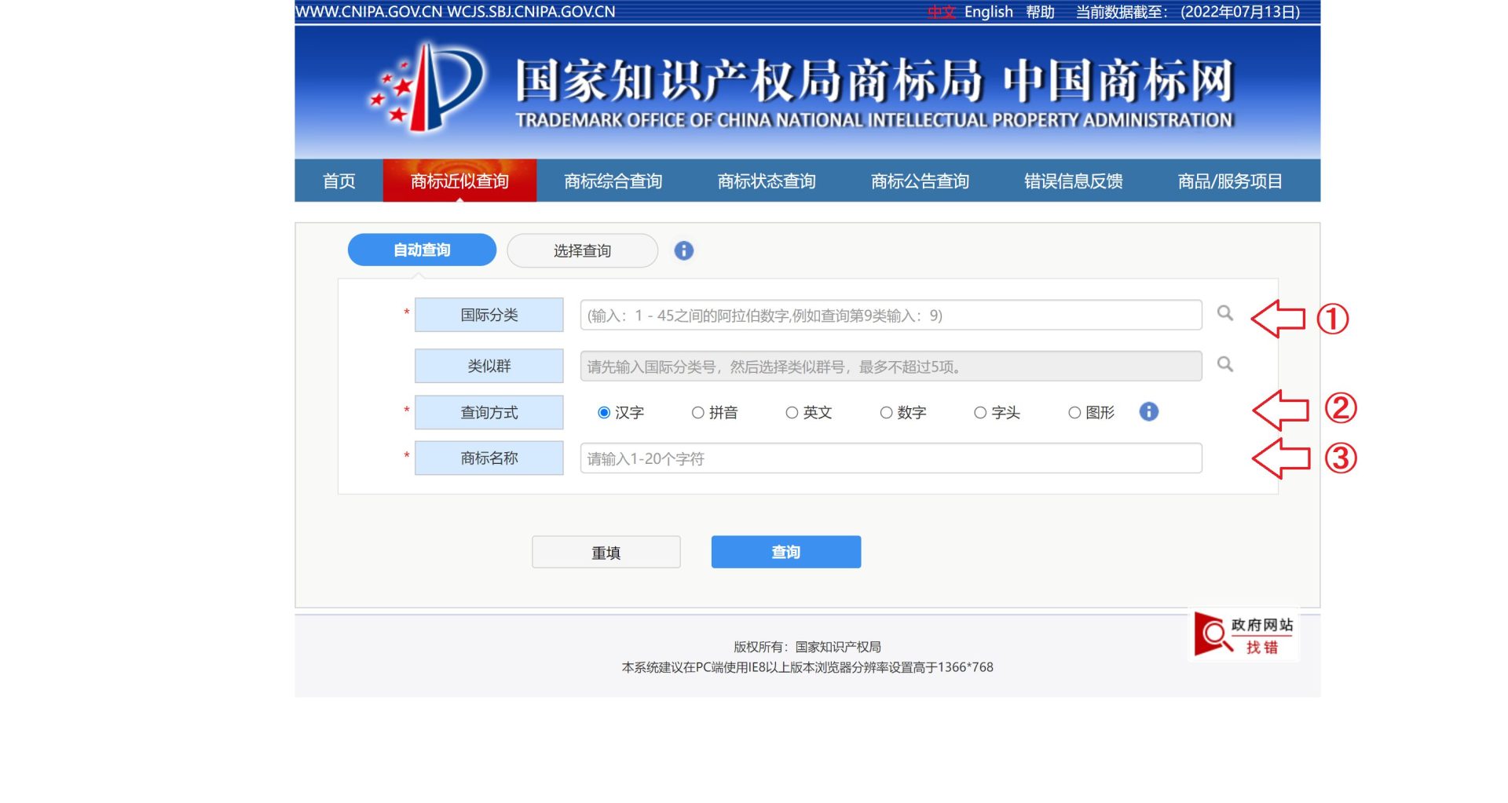Open the 政府网站找错 badge
1508x803 pixels.
point(1244,635)
